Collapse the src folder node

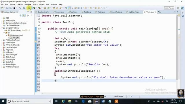click(x=4, y=33)
